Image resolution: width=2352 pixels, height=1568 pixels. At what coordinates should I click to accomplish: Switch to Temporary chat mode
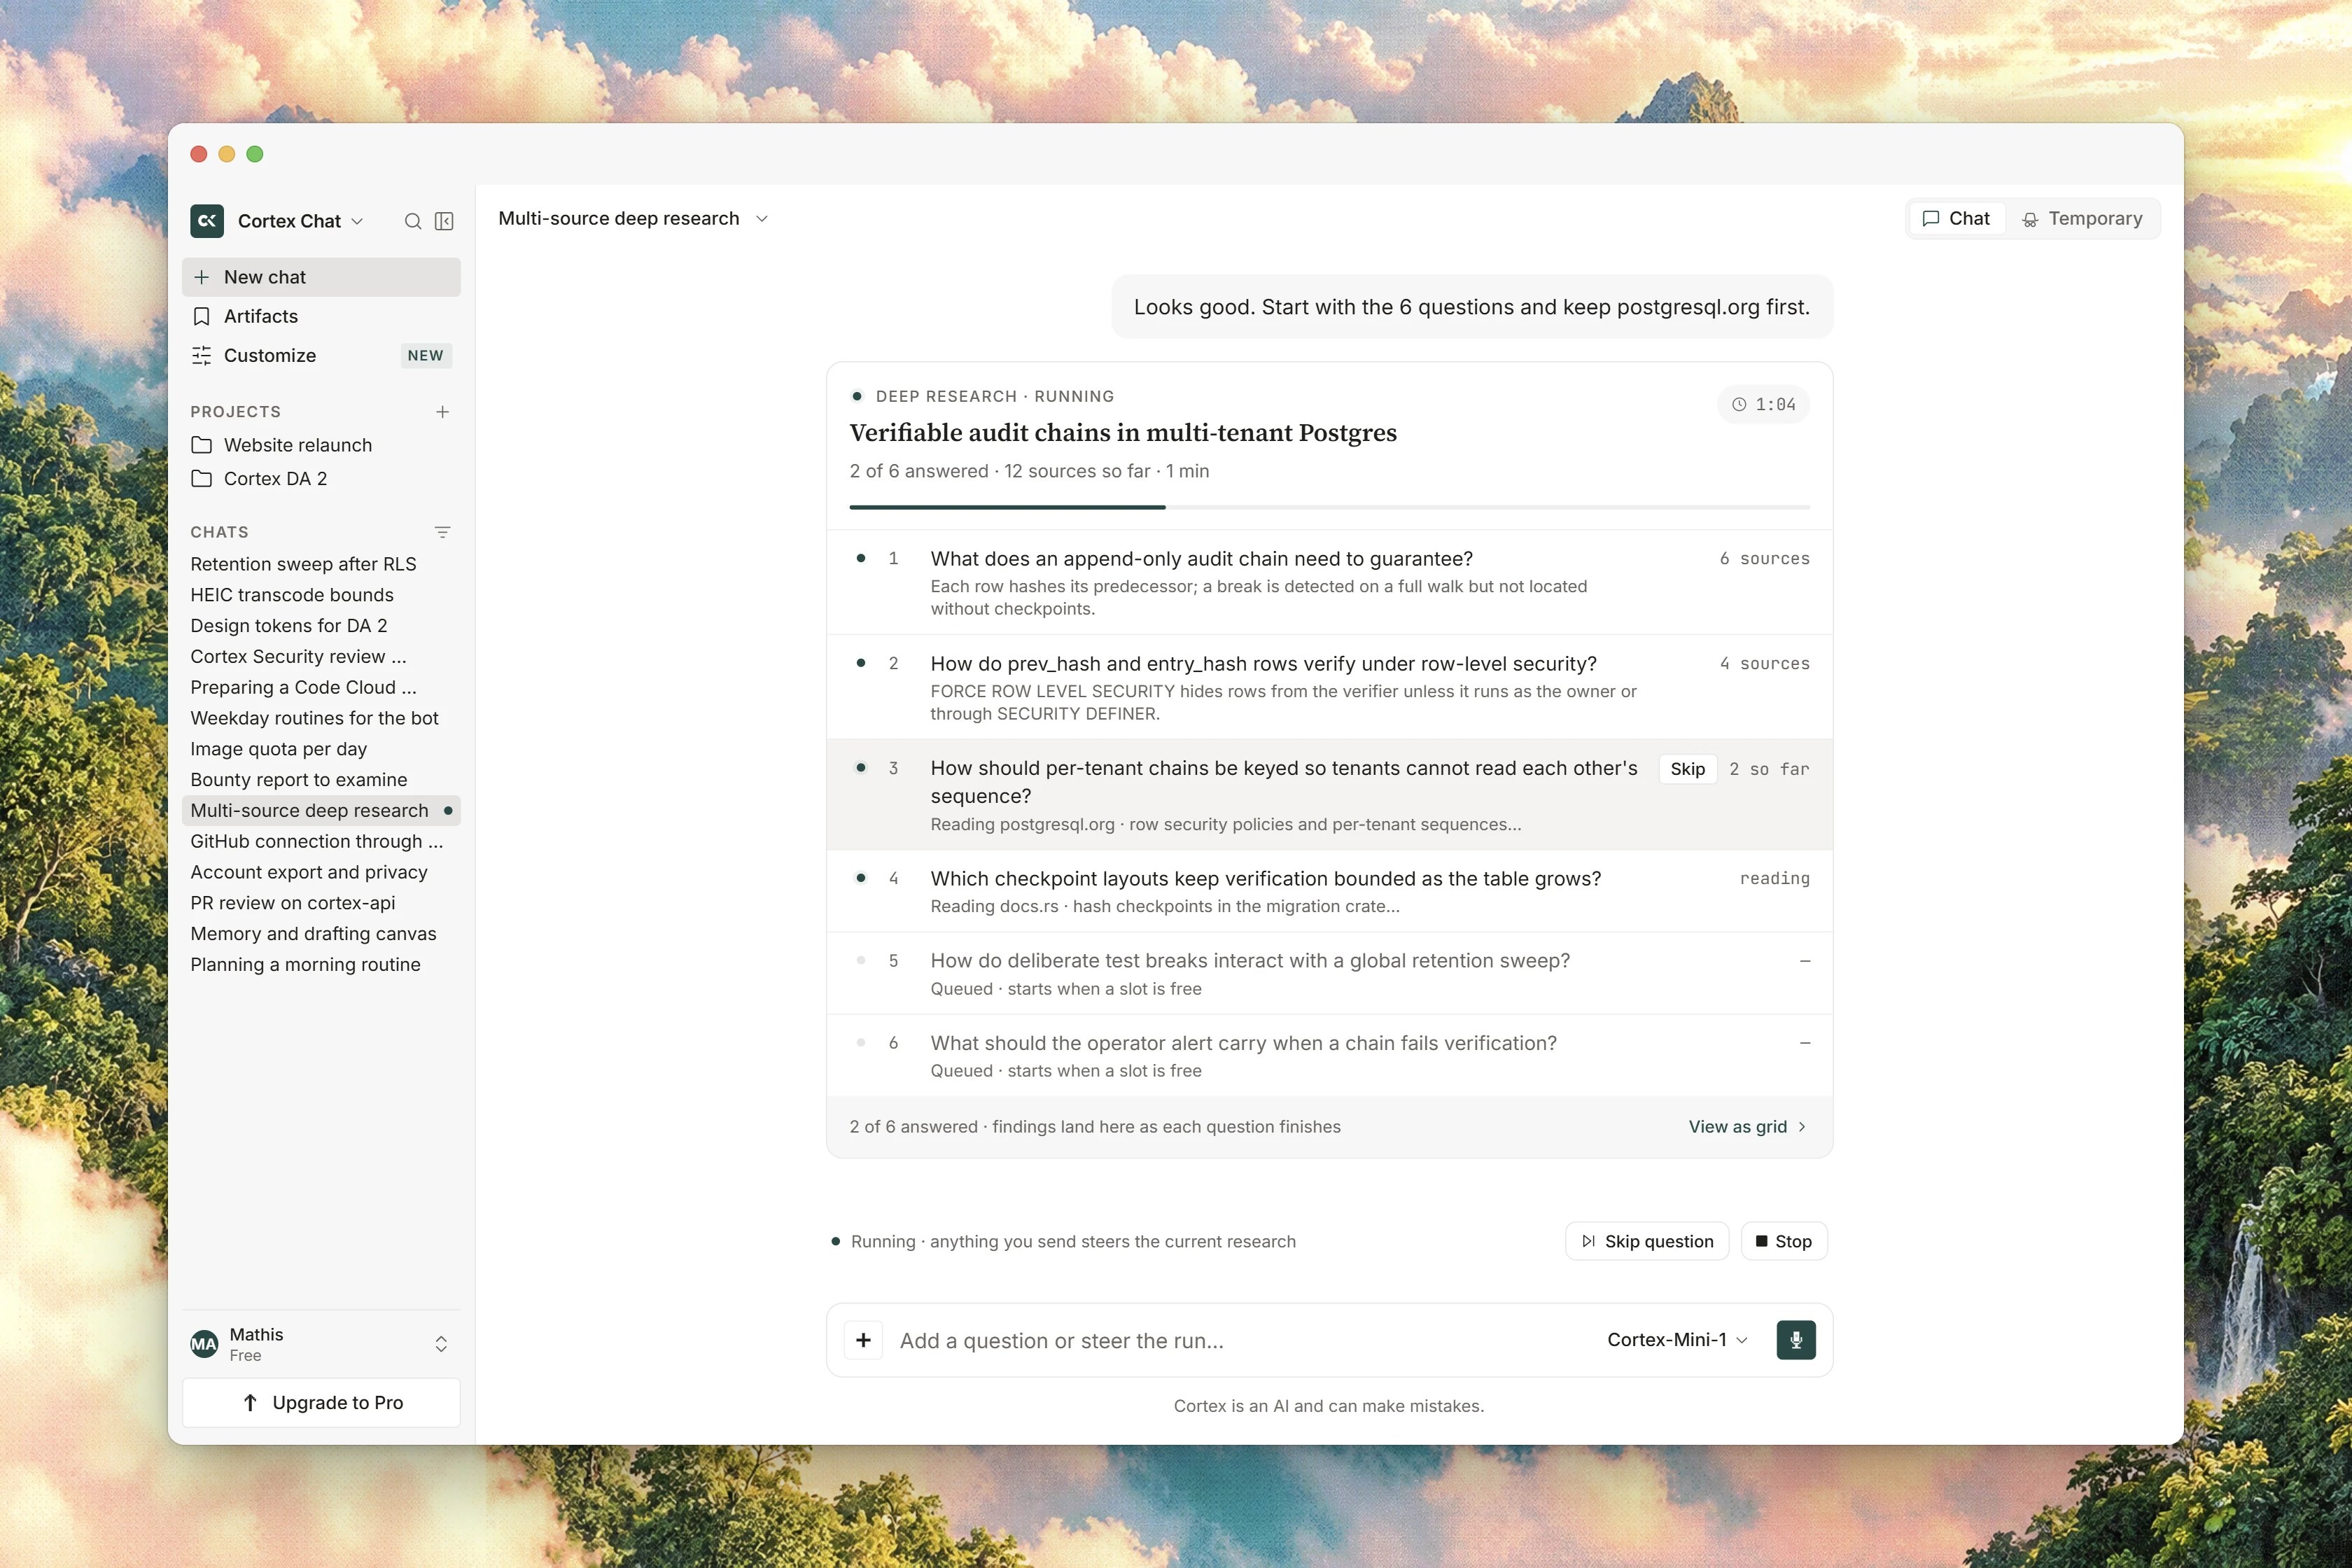click(2082, 219)
